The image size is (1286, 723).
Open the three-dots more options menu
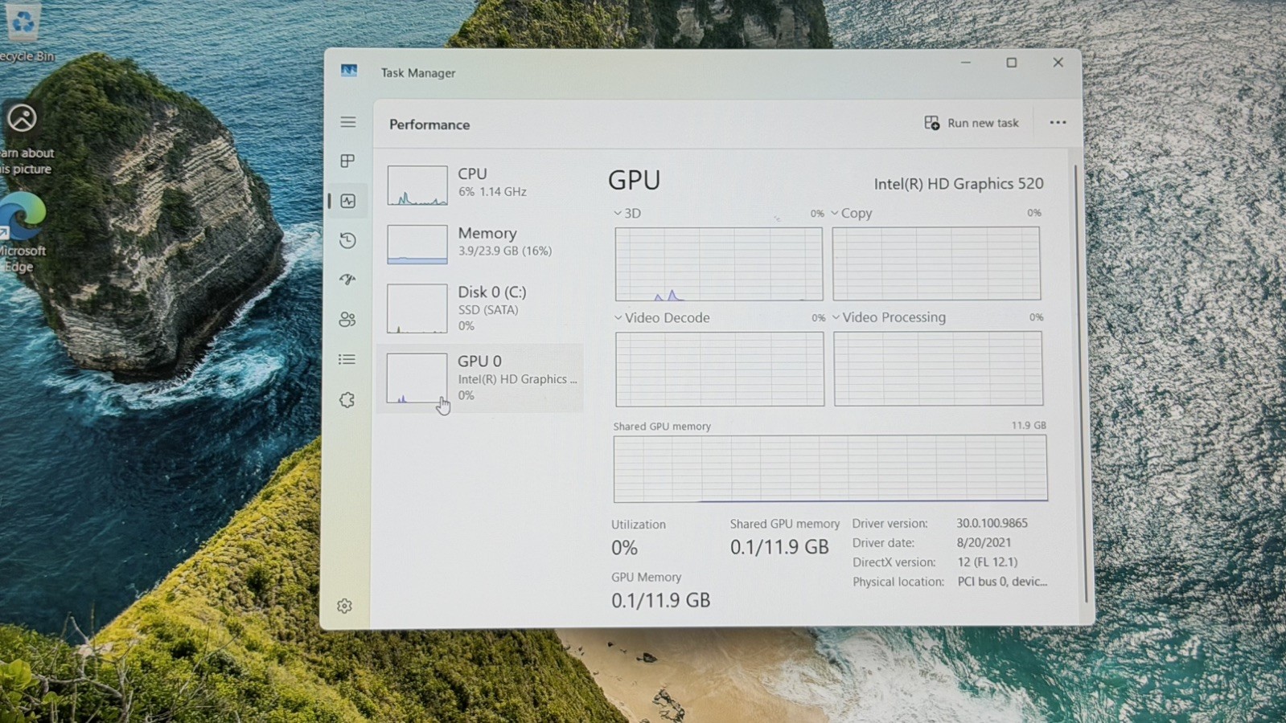[x=1058, y=122]
